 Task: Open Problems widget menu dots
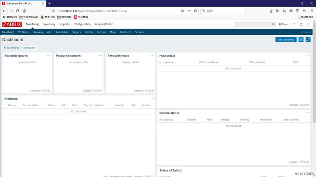click(152, 98)
